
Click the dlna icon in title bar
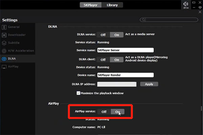[186, 5]
